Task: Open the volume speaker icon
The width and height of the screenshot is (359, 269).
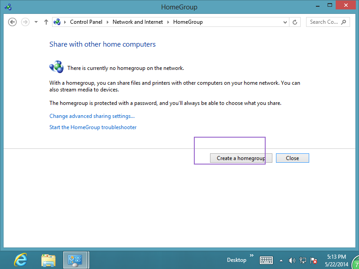Action: (292, 260)
